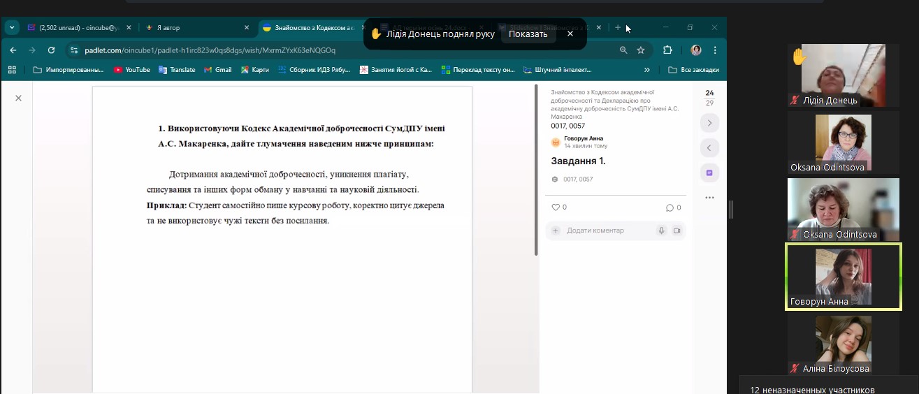
Task: Click Показать in raised hand notification
Action: [528, 34]
